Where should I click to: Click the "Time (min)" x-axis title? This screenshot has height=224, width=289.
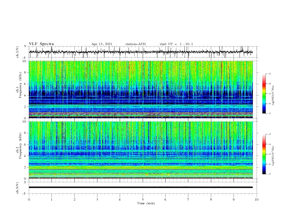click(x=146, y=203)
